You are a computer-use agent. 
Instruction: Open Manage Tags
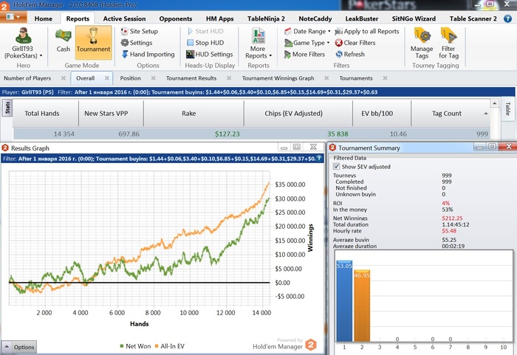[422, 44]
